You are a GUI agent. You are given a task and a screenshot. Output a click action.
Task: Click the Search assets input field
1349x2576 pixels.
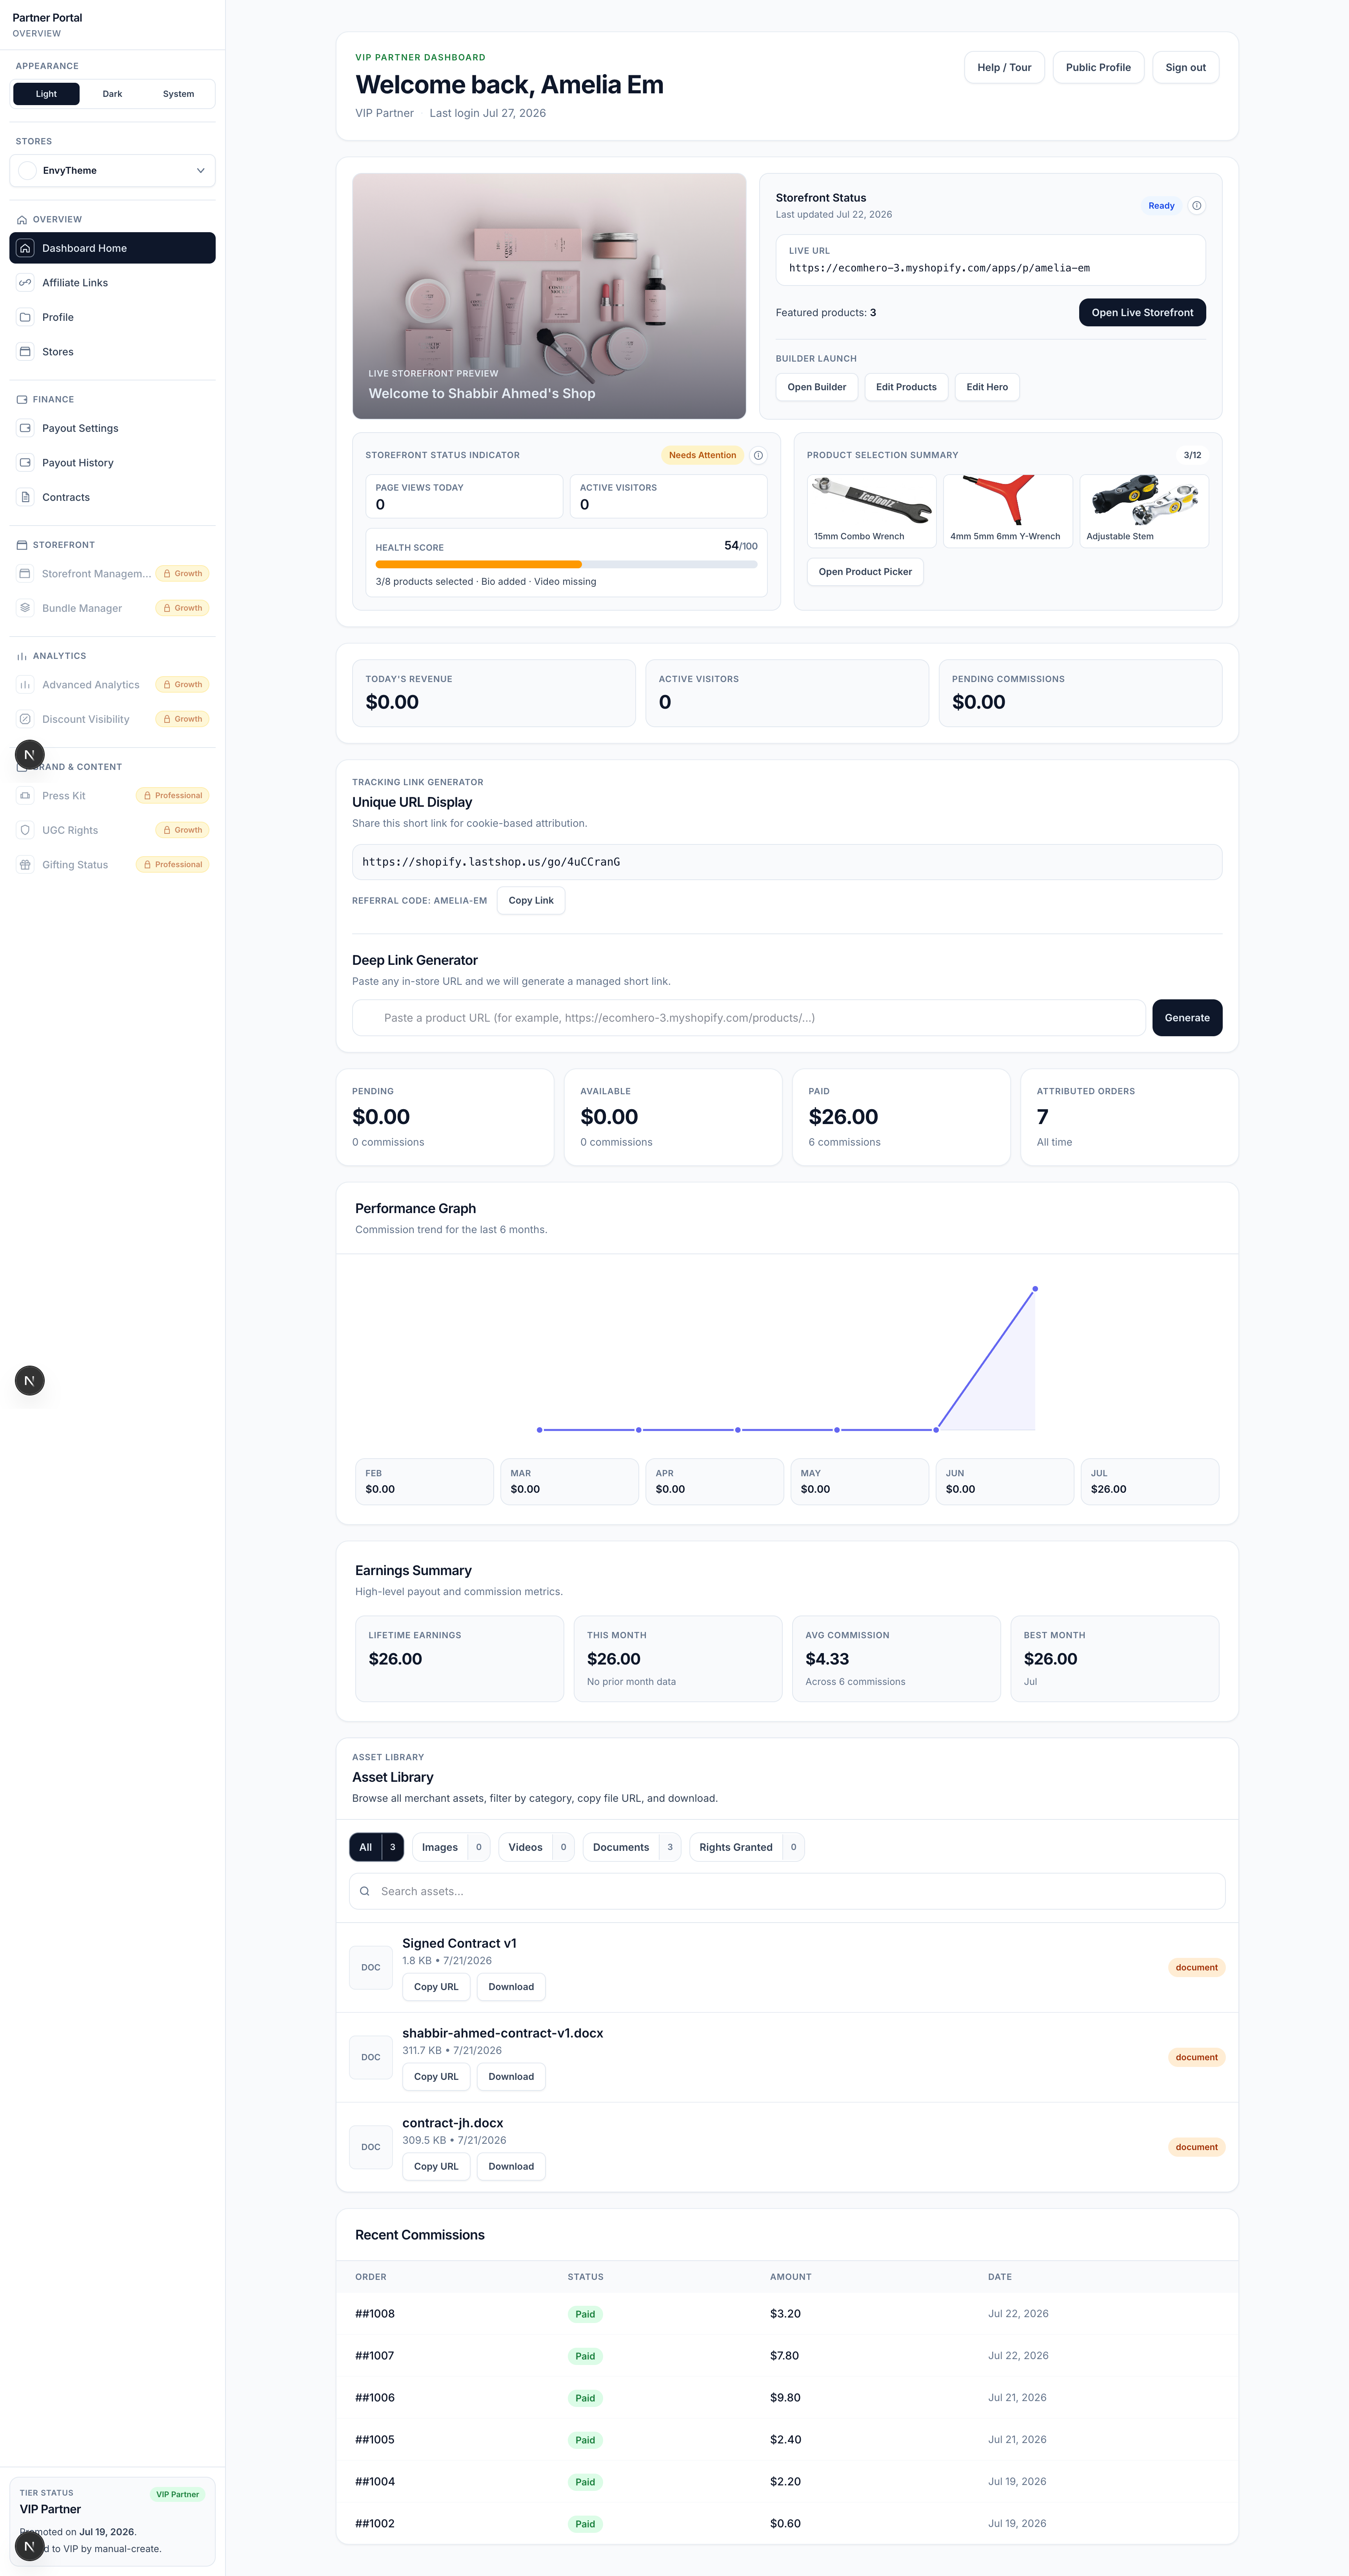point(787,1891)
